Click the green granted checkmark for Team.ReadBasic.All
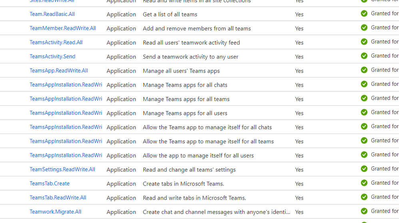 pos(364,14)
